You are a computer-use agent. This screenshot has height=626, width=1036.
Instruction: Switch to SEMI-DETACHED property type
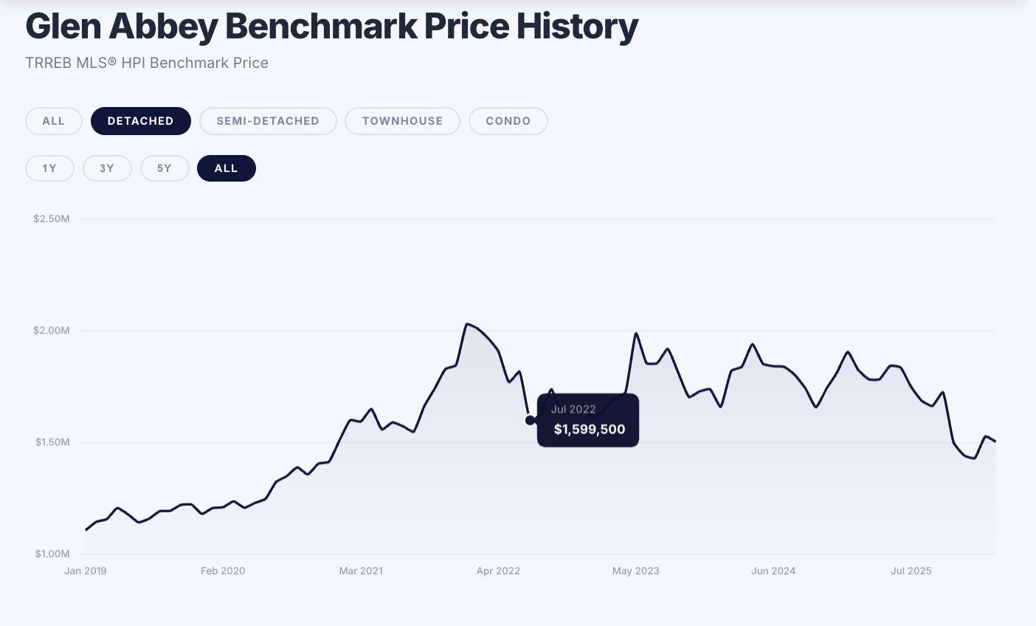268,121
